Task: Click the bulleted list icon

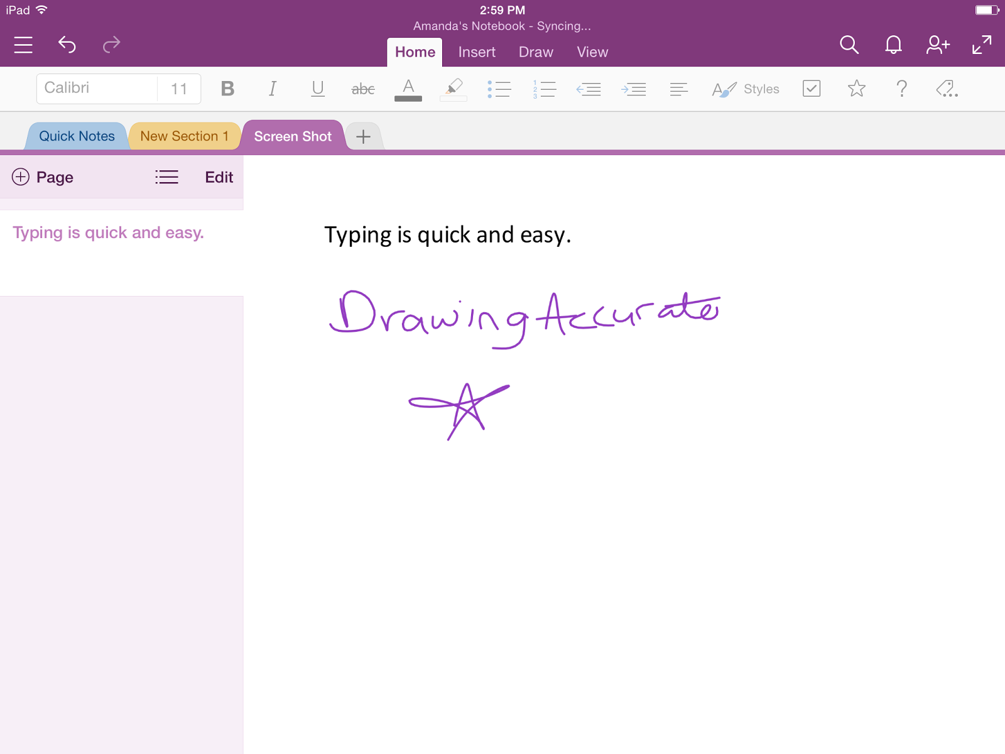Action: click(x=499, y=89)
